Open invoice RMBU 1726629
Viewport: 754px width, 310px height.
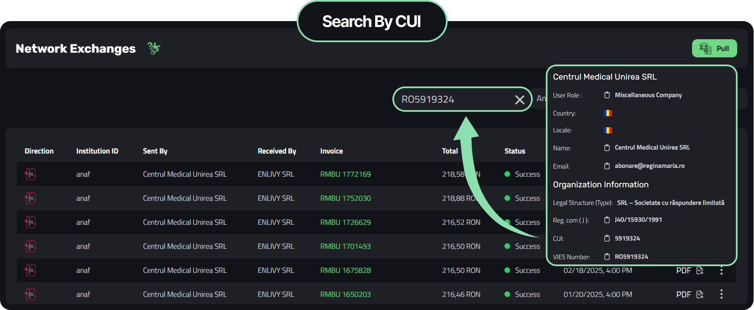(x=345, y=222)
